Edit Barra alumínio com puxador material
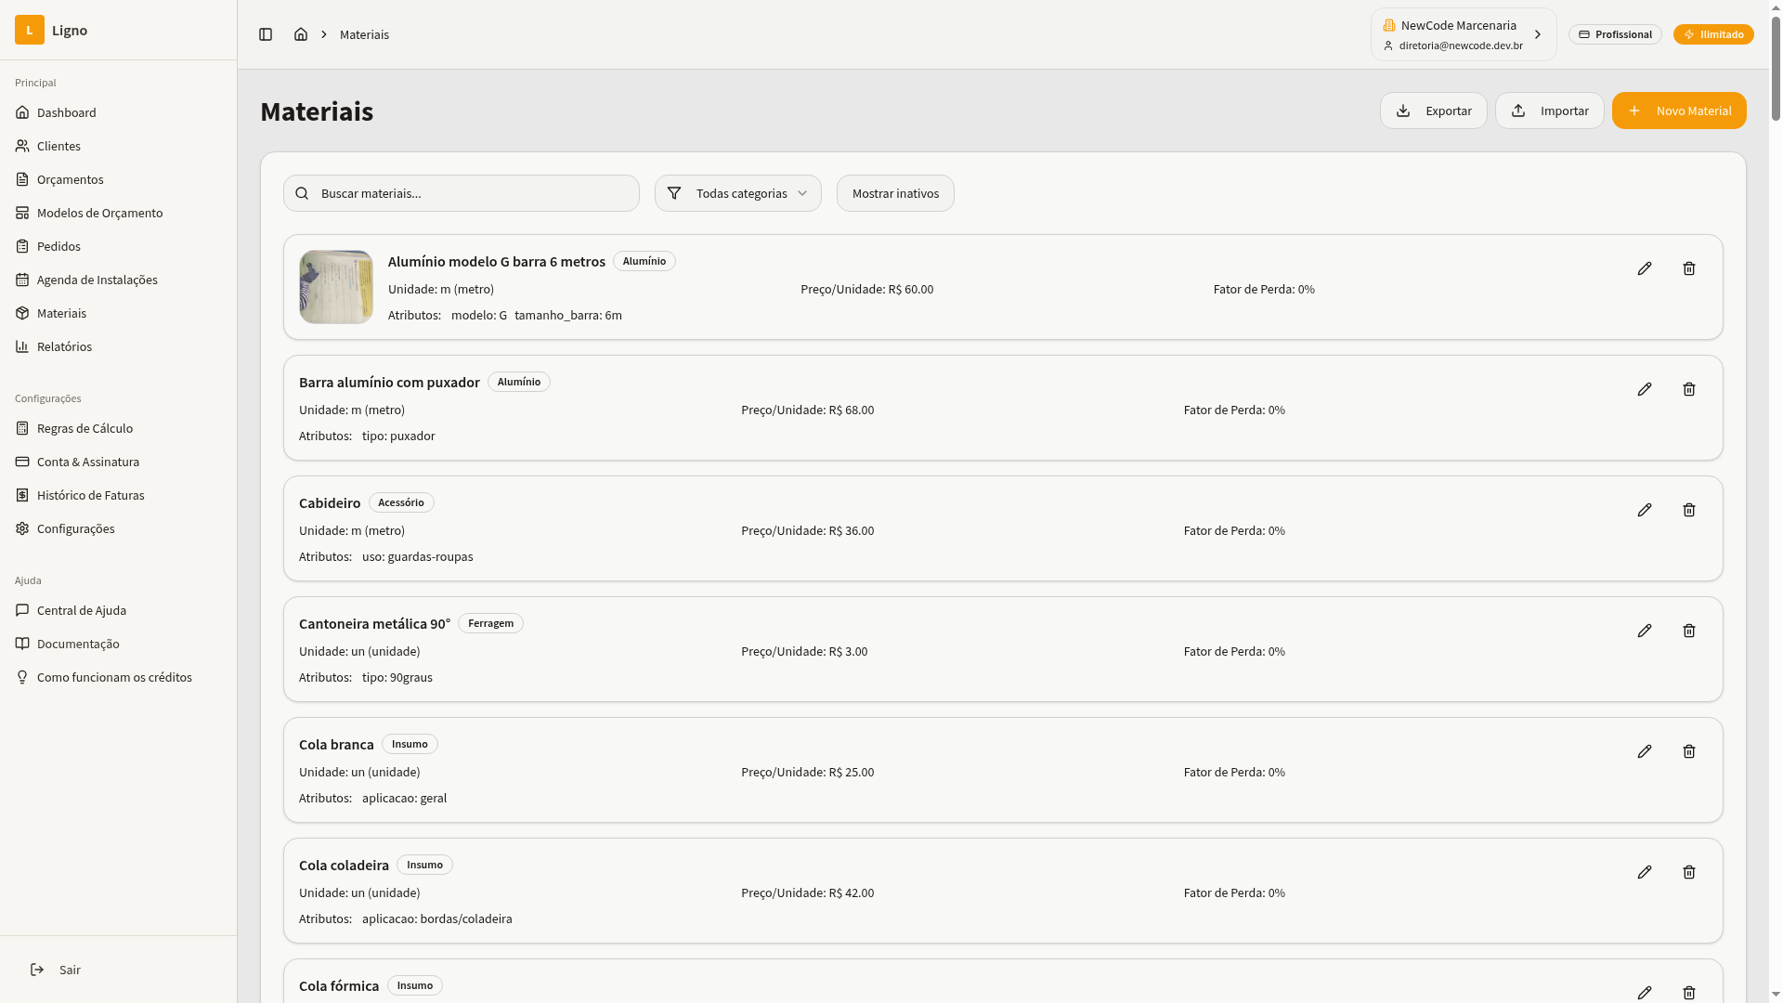 coord(1645,389)
